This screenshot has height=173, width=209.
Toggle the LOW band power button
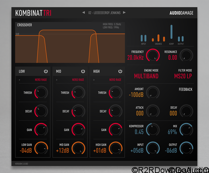tap(46, 71)
